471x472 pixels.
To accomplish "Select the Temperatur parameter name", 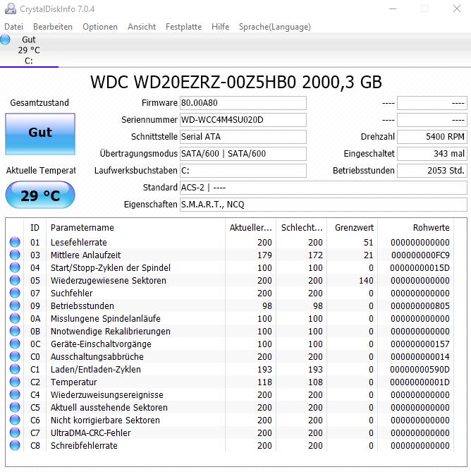I will tap(74, 382).
